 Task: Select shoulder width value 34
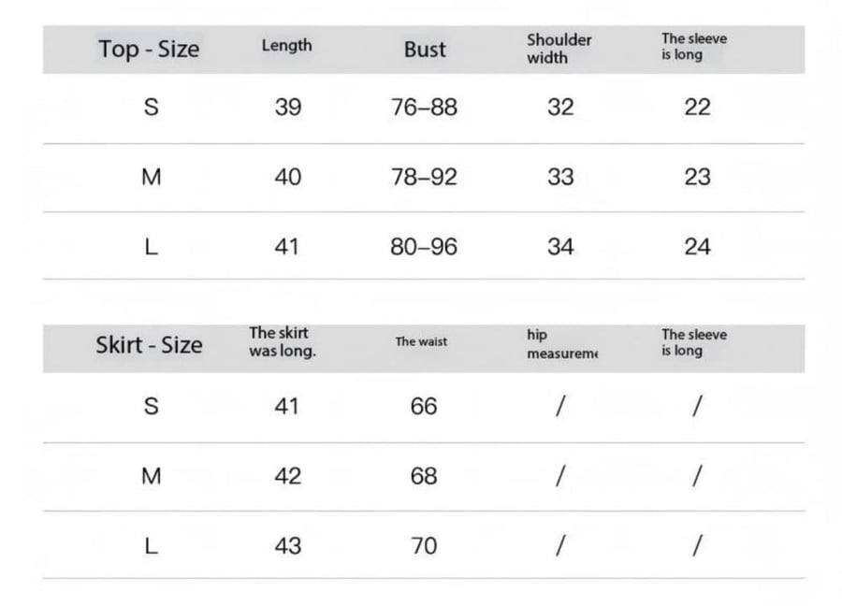click(560, 247)
